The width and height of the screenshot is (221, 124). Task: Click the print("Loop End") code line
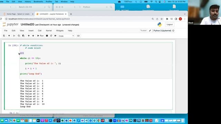click(31, 74)
